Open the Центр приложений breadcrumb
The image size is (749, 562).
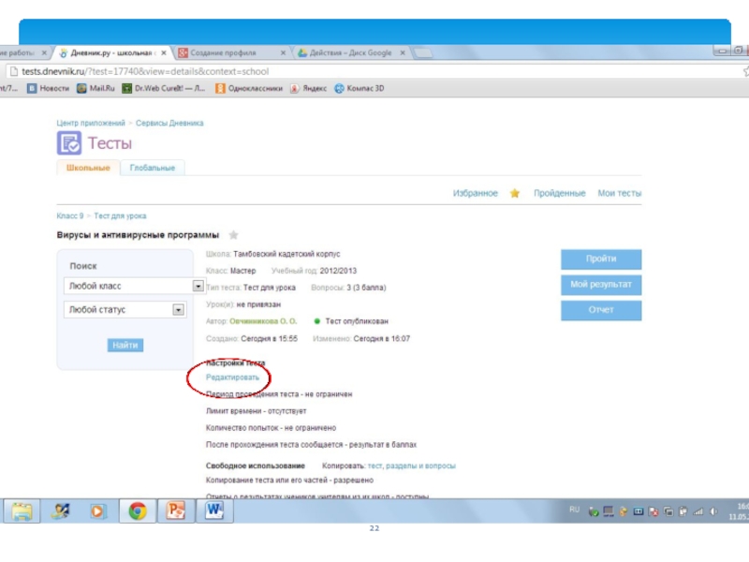coord(91,123)
